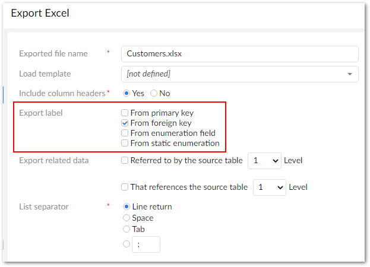Viewport: 370px width, 267px height.
Task: Choose Space as list separator
Action: pyautogui.click(x=126, y=218)
